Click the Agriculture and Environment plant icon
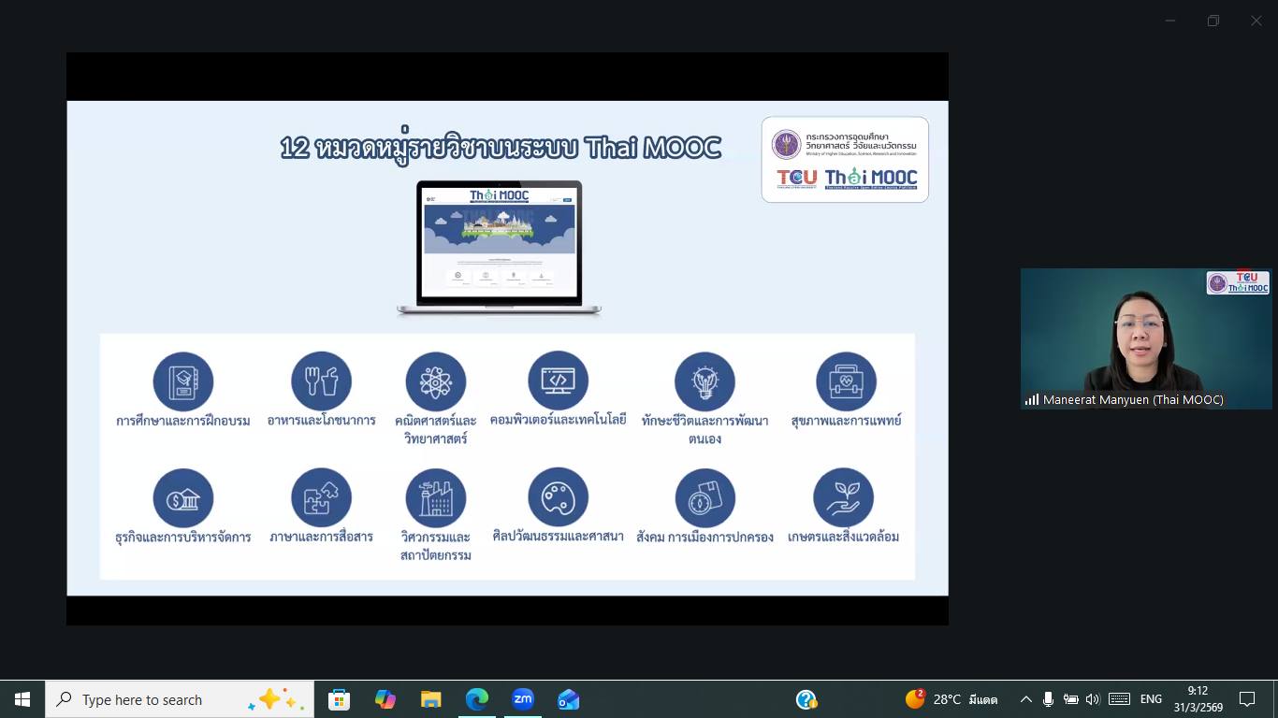 coord(843,497)
